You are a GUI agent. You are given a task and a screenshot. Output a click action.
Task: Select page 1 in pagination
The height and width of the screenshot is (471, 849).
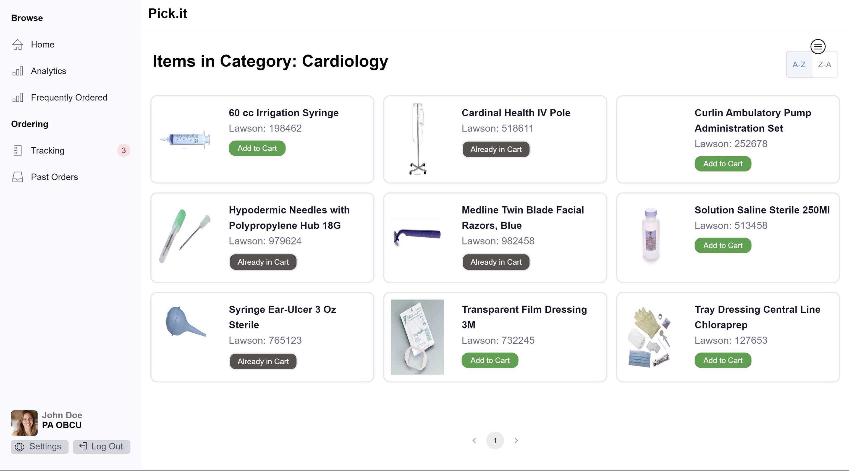[x=495, y=440]
